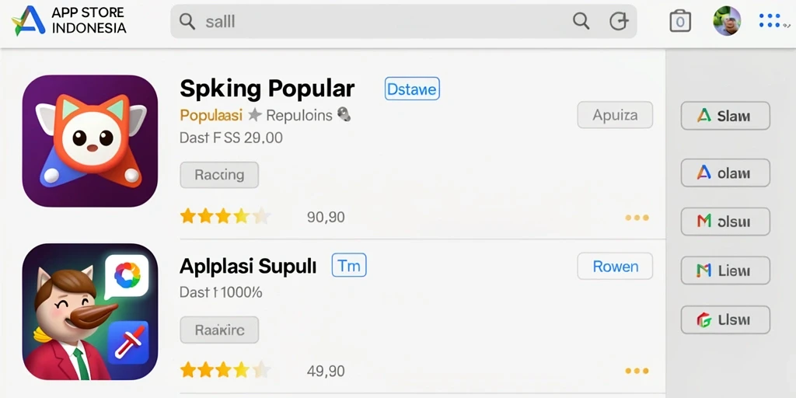Click the refresh arrow icon in search bar
The width and height of the screenshot is (796, 398).
coord(618,21)
